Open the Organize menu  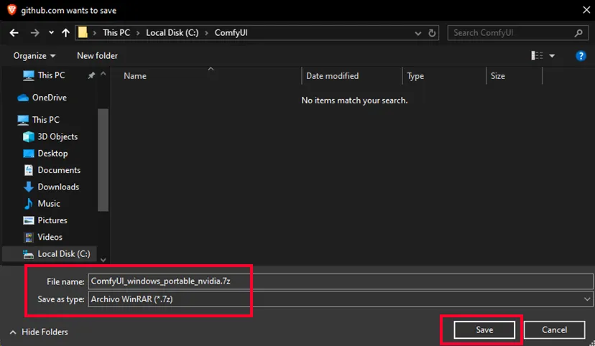[x=34, y=56]
